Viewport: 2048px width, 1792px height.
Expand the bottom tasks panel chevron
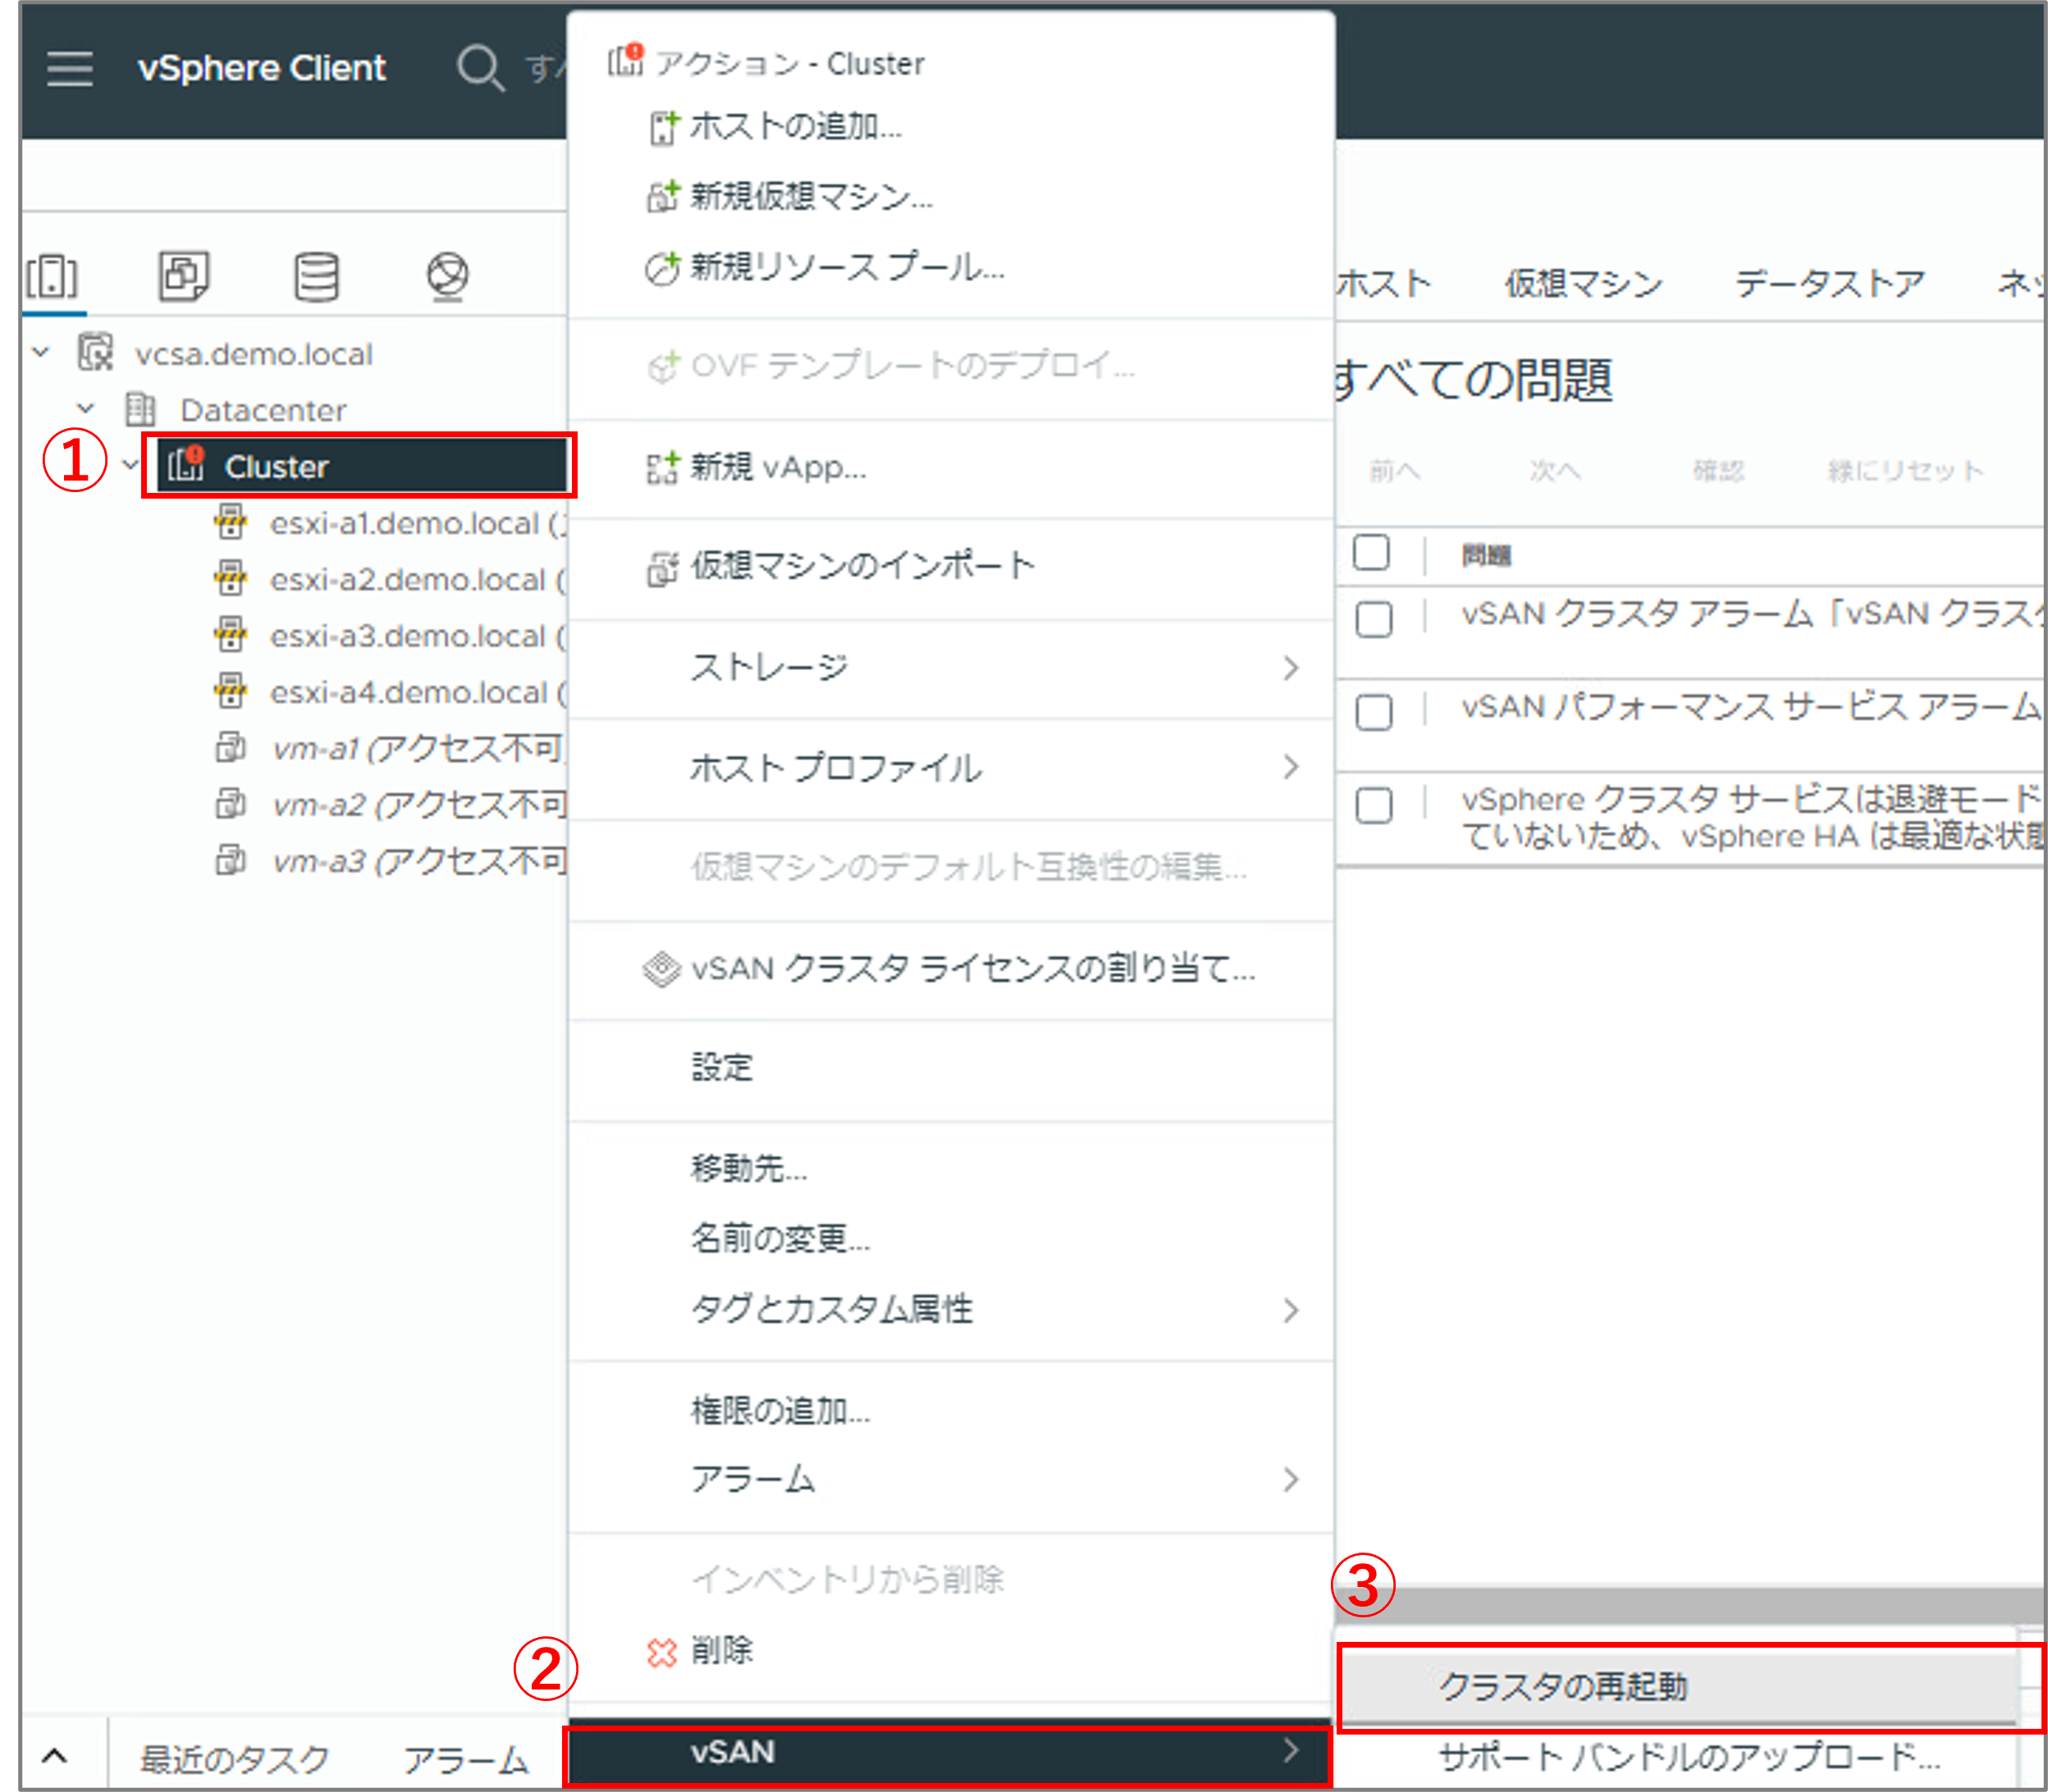(x=55, y=1757)
